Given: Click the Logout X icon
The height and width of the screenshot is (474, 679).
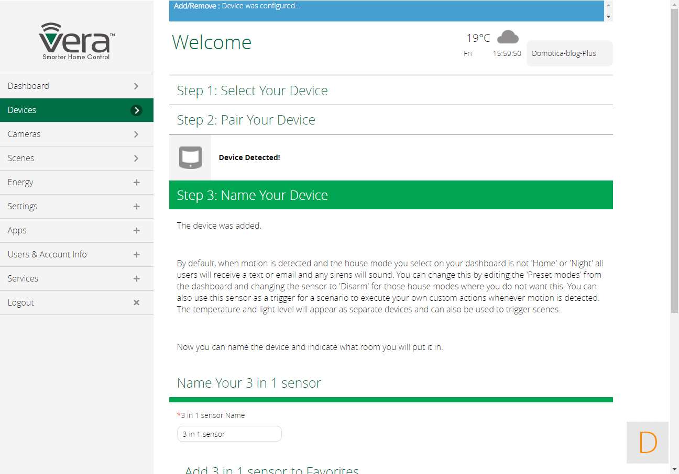Looking at the screenshot, I should click(136, 302).
